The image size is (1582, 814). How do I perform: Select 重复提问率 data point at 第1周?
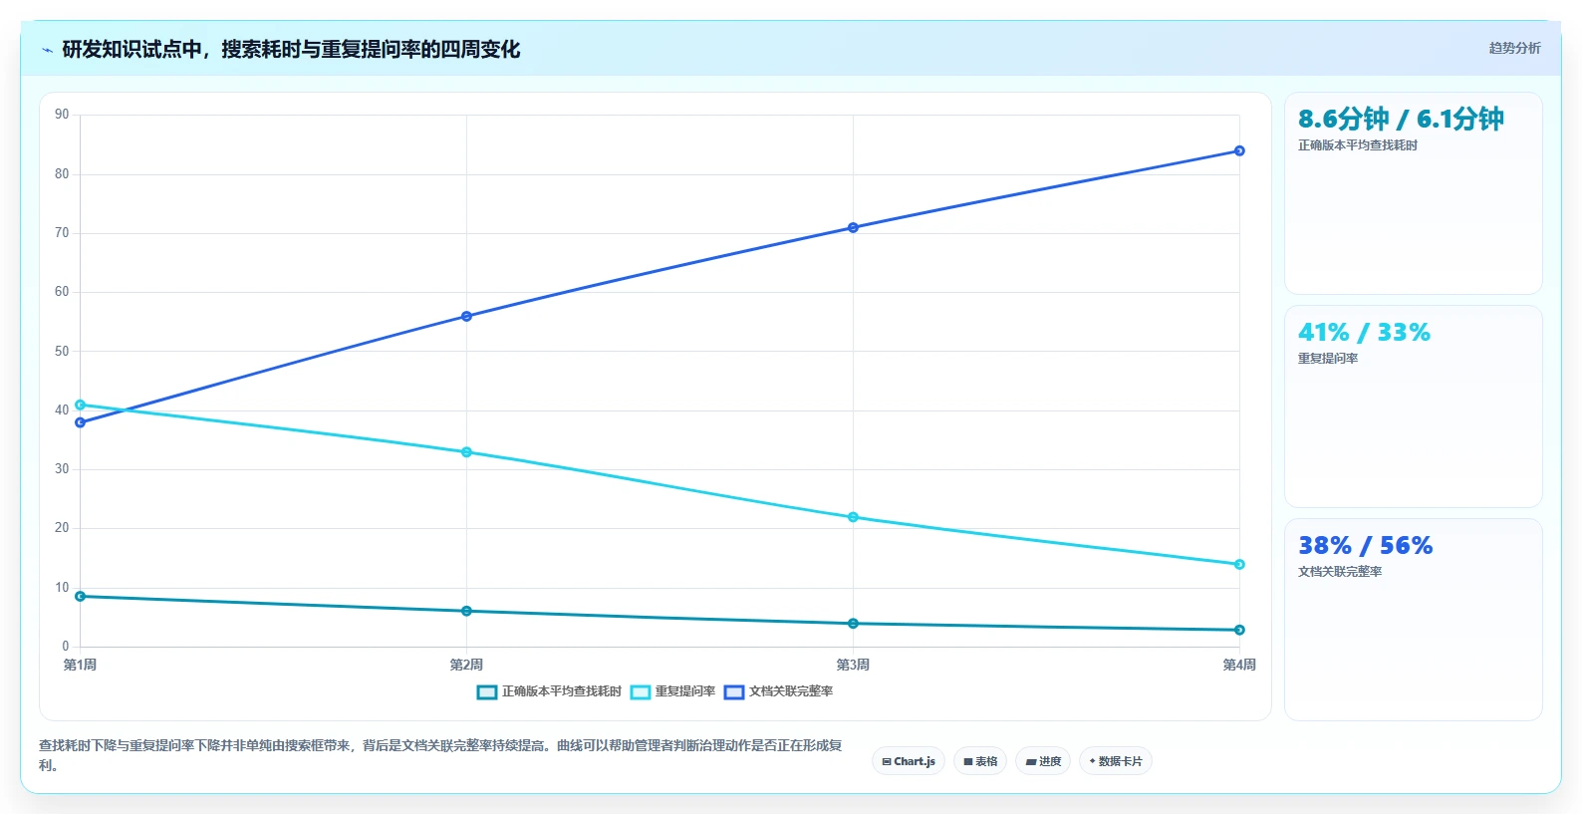tap(80, 405)
